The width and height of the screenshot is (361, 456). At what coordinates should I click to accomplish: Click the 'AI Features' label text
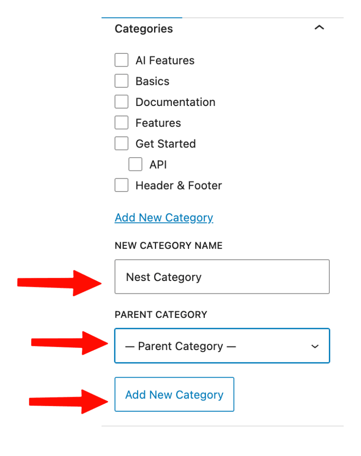click(165, 61)
